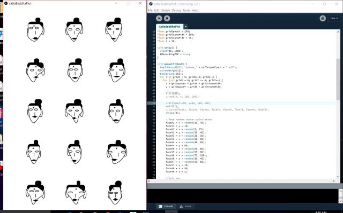The width and height of the screenshot is (343, 213).
Task: Select the catluBuddhaPlot sketch tab
Action: (169, 27)
